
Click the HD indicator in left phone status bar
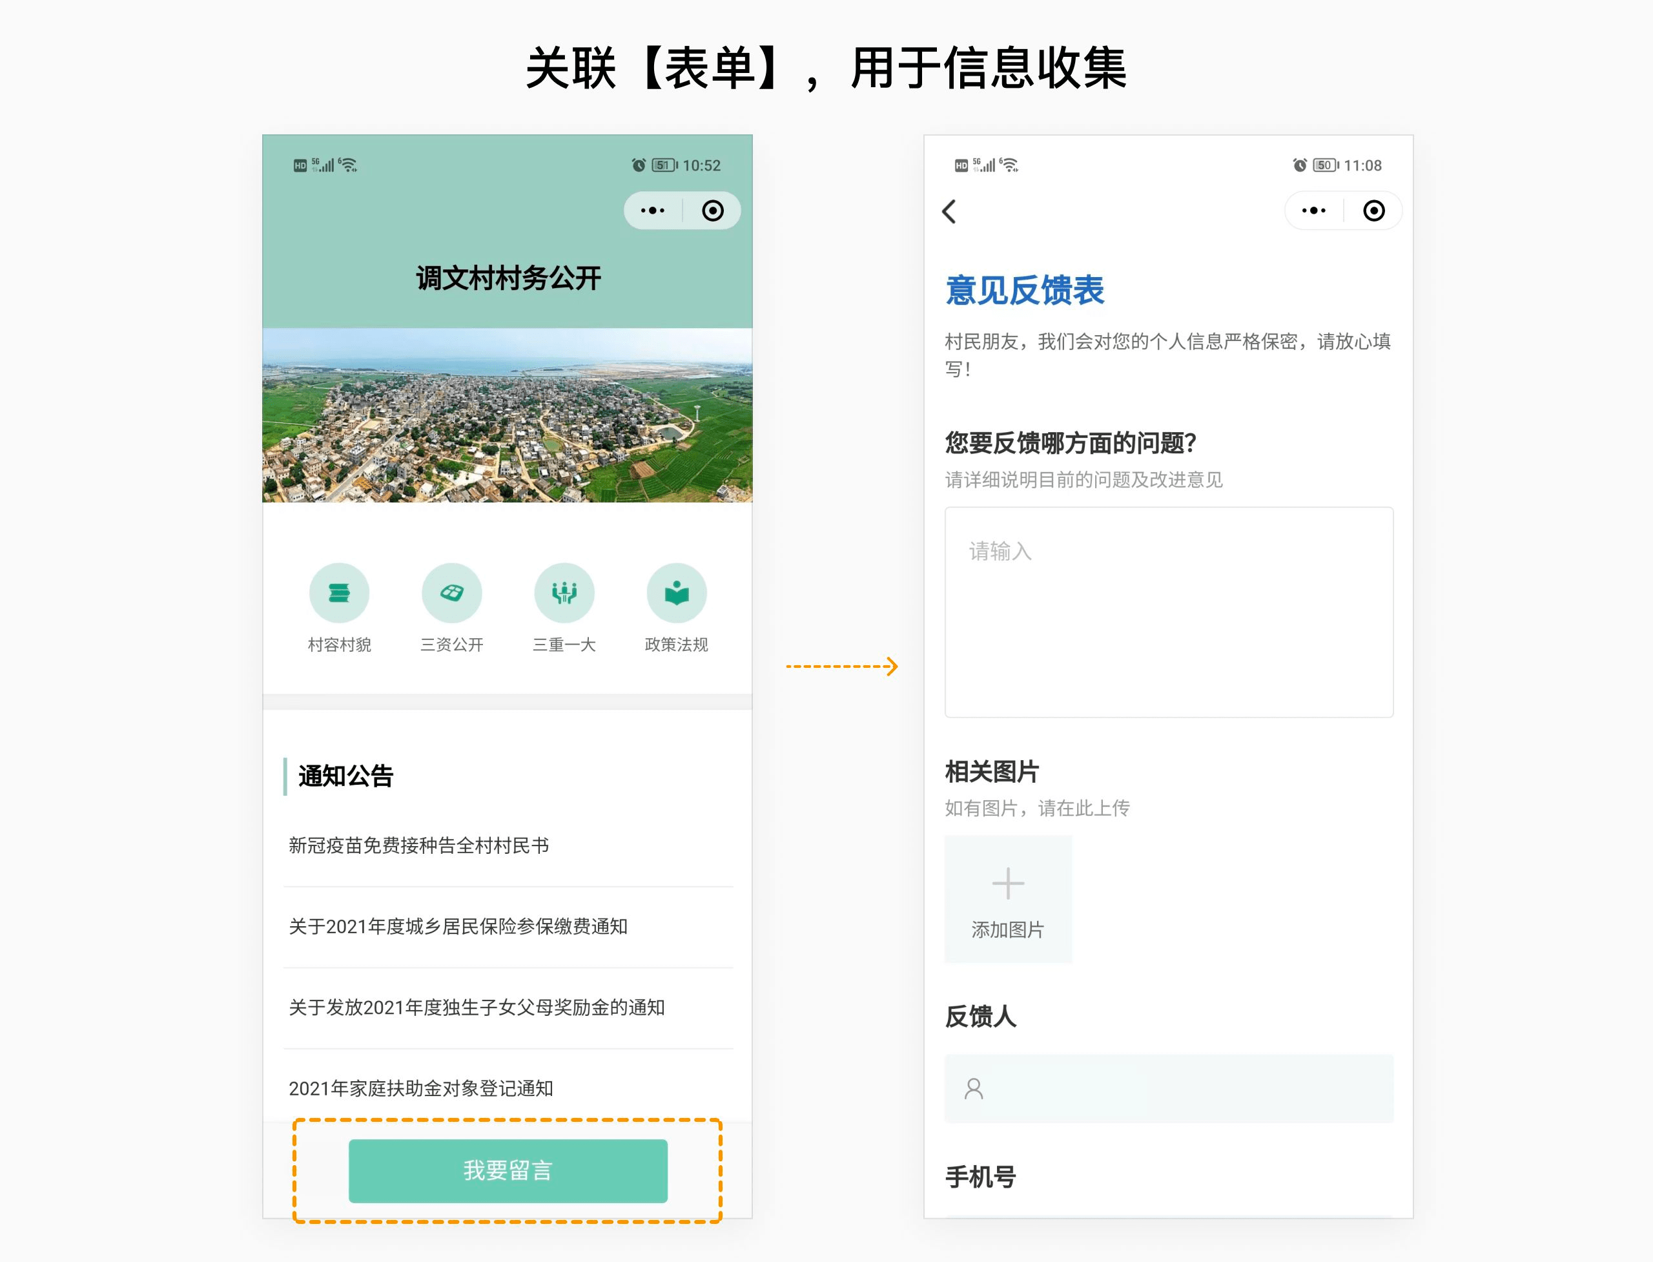[x=300, y=166]
